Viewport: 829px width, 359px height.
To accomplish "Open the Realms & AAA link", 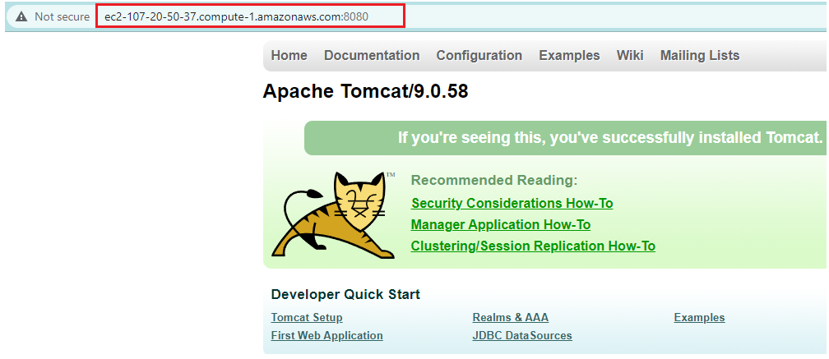I will coord(510,318).
